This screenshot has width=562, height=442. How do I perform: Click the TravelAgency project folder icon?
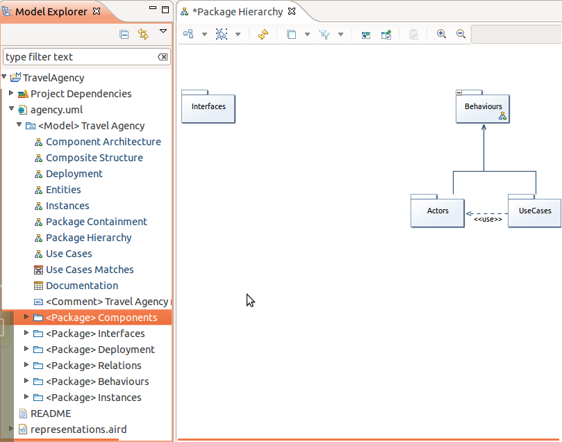point(15,77)
